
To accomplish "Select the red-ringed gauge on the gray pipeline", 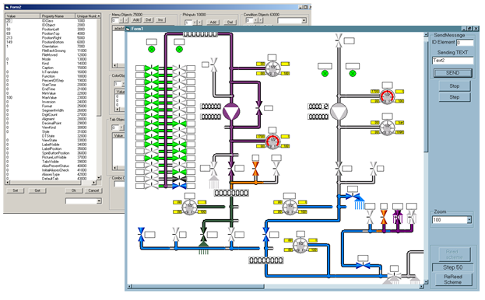I will click(x=387, y=96).
